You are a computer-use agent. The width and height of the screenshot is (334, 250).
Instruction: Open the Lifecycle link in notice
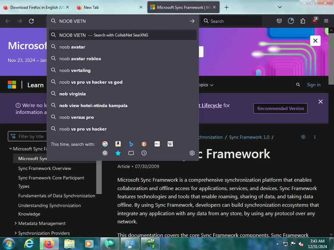point(210,105)
